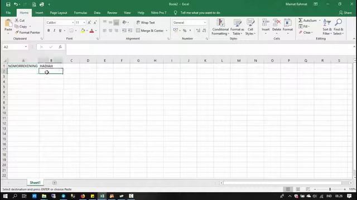Expand the Merge & Center dropdown arrow

click(x=167, y=31)
